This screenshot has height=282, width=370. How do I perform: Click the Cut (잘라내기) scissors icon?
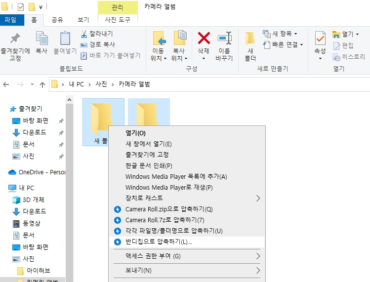pyautogui.click(x=84, y=34)
